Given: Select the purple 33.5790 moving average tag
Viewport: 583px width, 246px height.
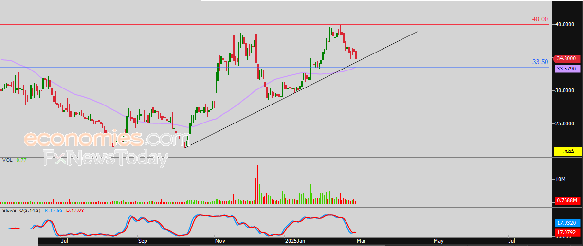Looking at the screenshot, I should click(566, 69).
